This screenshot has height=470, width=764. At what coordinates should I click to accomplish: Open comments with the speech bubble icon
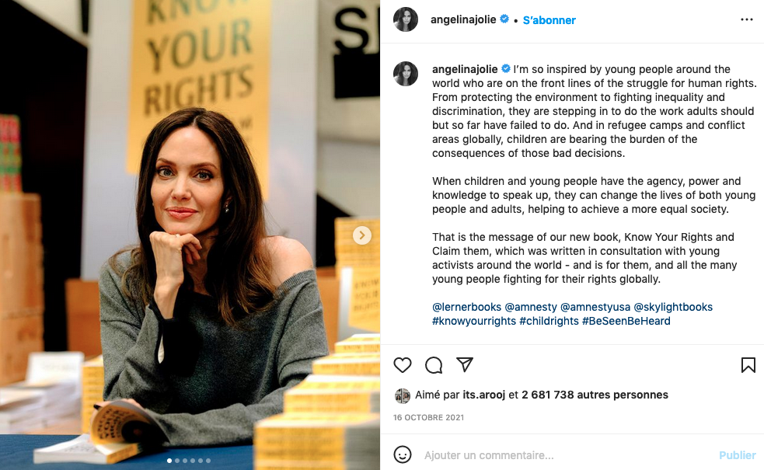pyautogui.click(x=434, y=365)
